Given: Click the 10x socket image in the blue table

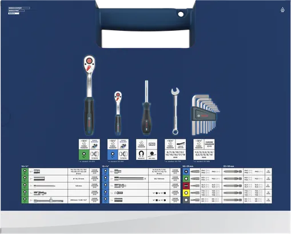Looking at the screenshot, I should point(118,171).
